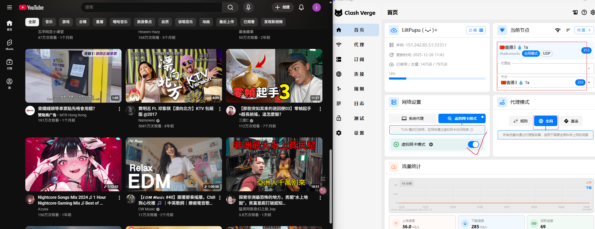Select the 音乐 category chip on YouTube
Image resolution: width=595 pixels, height=229 pixels.
point(49,22)
